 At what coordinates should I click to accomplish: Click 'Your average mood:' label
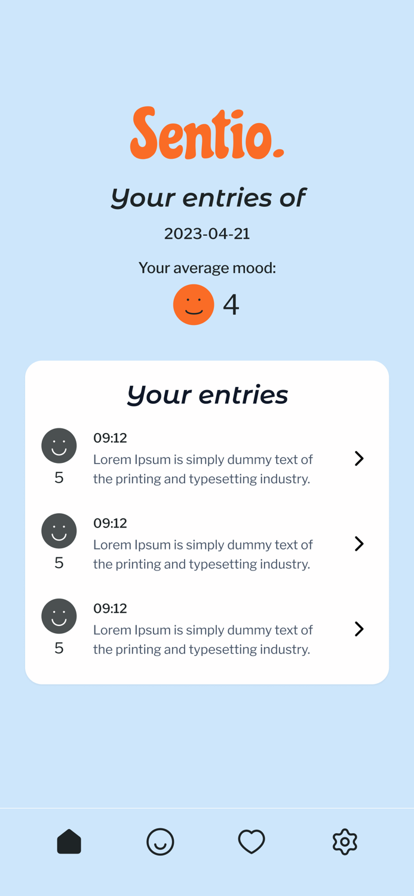pos(207,268)
